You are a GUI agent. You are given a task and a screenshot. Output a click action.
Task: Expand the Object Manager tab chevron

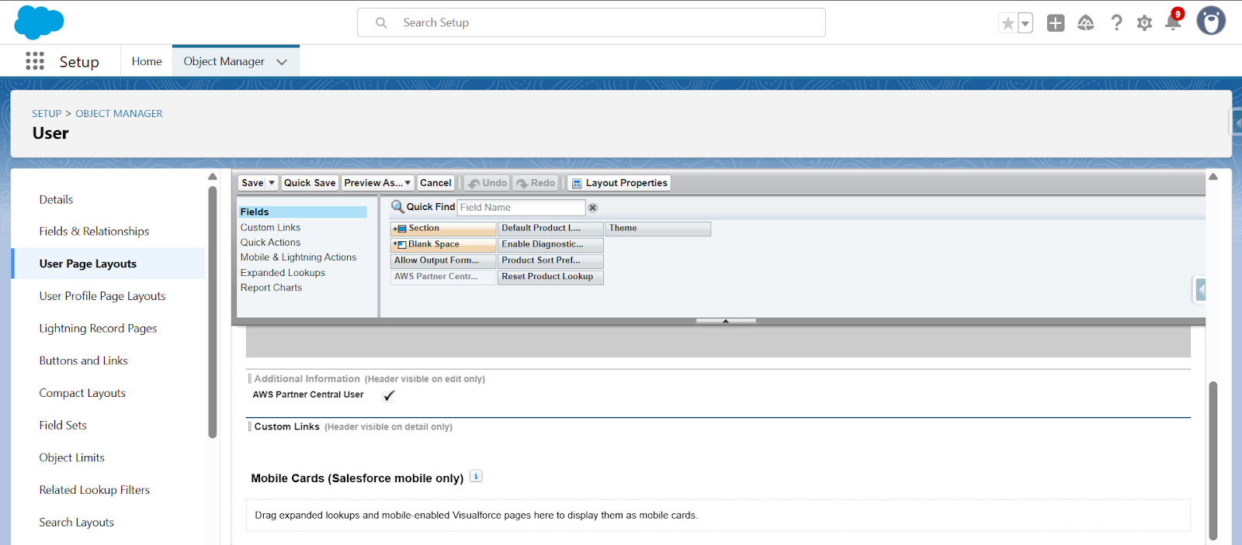282,62
